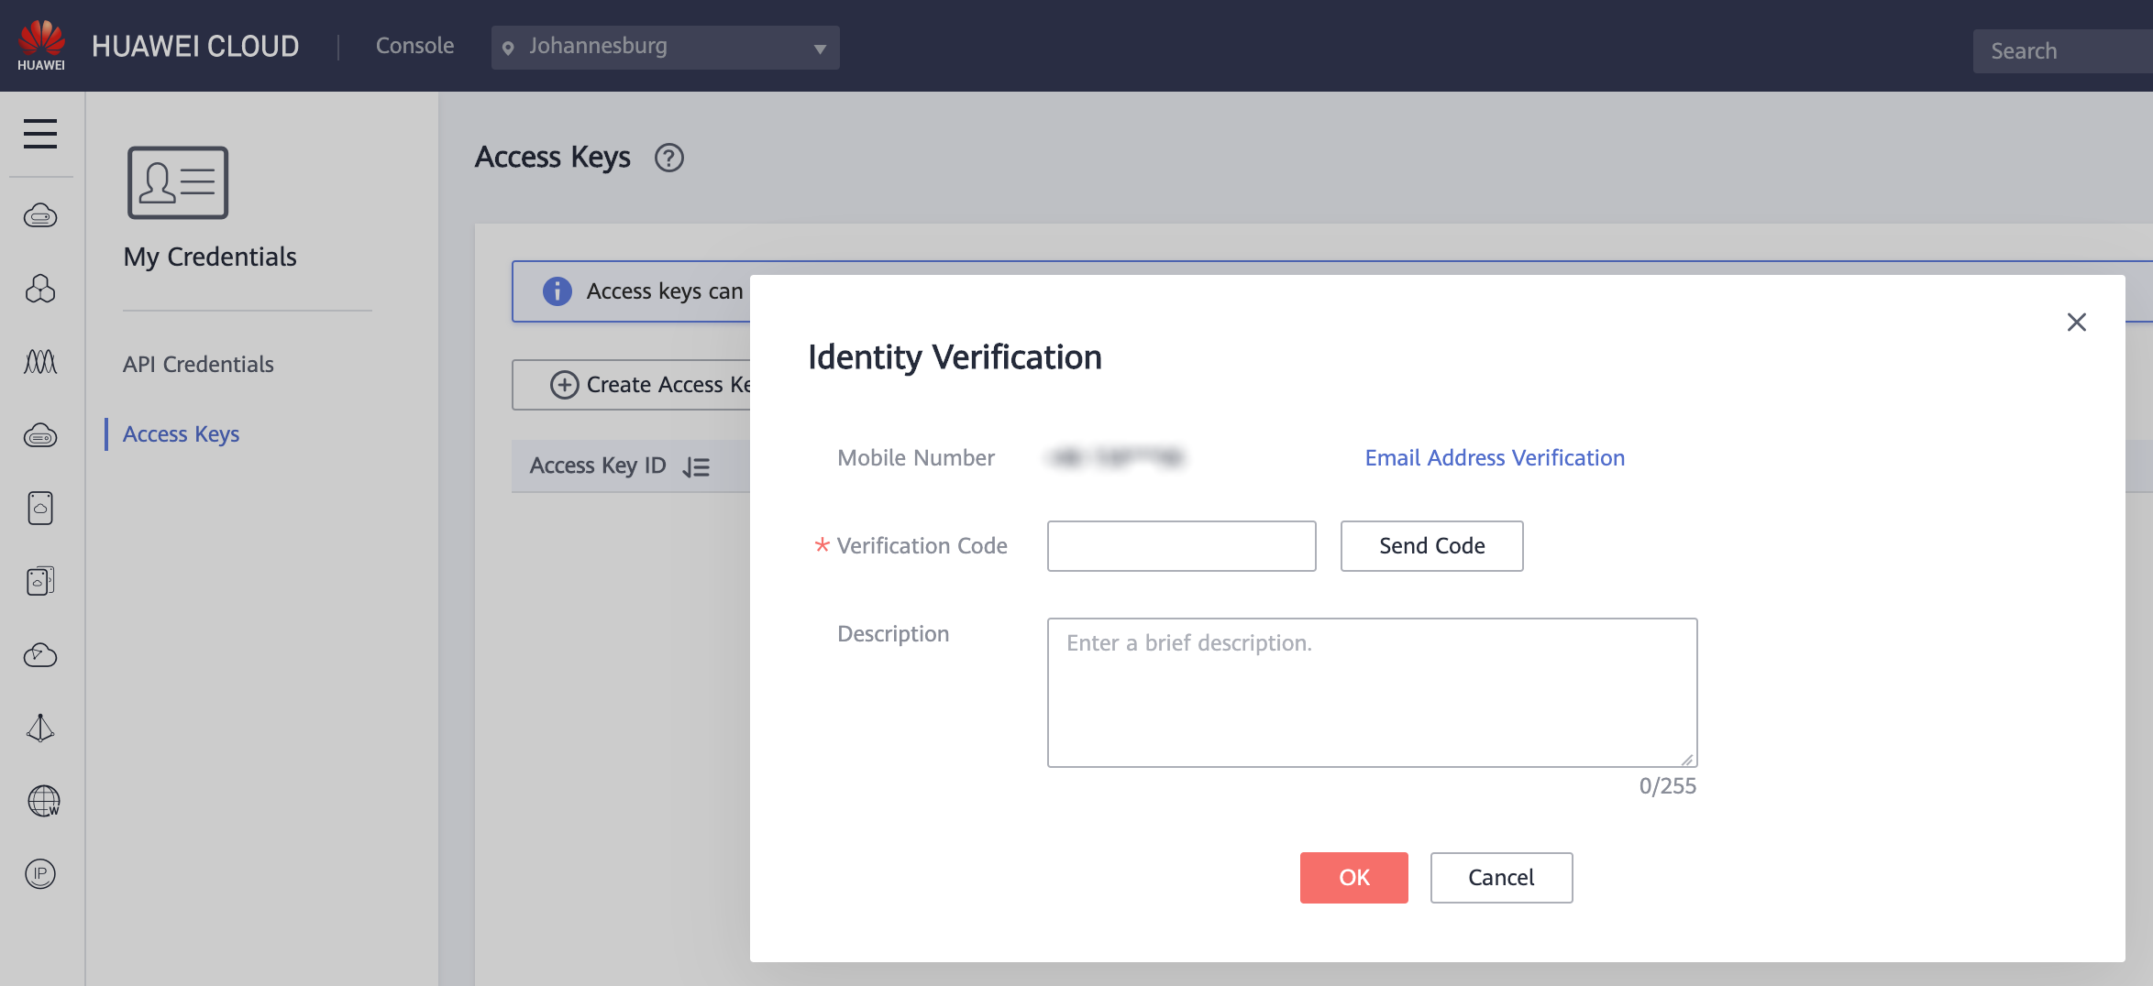Click the Huawei logo in header
This screenshot has height=986, width=2153.
coord(41,45)
